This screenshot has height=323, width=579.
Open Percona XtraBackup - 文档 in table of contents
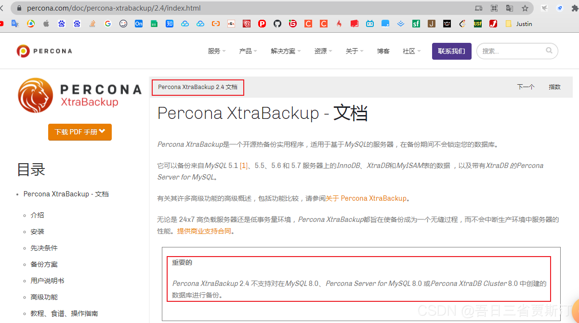click(x=66, y=194)
